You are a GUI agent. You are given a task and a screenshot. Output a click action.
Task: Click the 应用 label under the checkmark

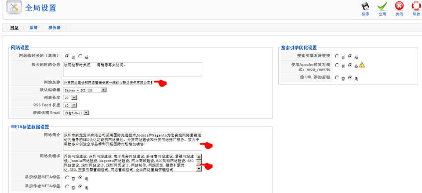tap(382, 14)
